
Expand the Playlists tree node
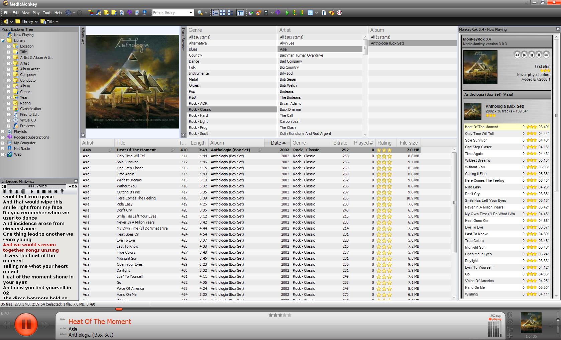pos(3,132)
